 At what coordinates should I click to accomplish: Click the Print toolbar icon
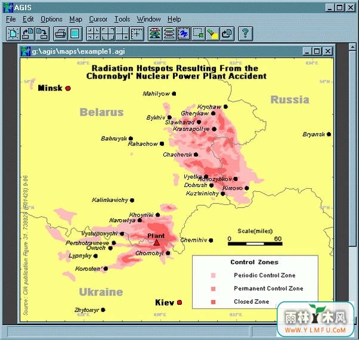[x=60, y=33]
